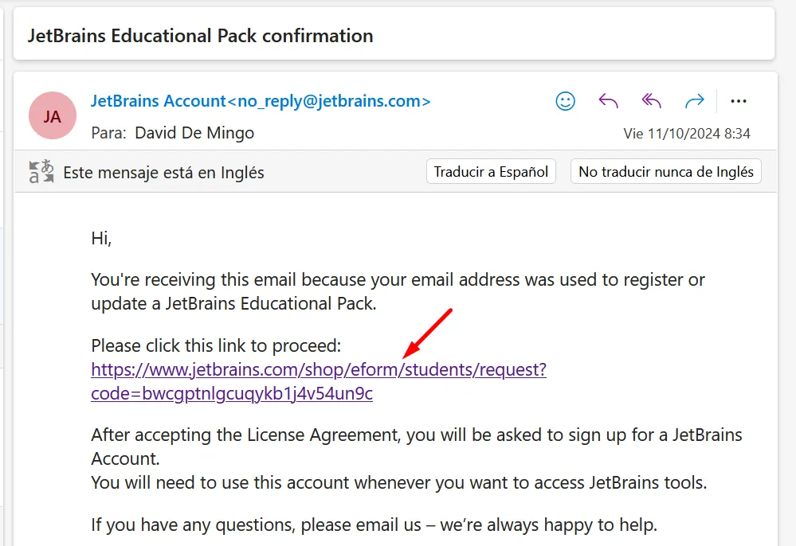Choose No traducir nunca de Inglés
Viewport: 796px width, 546px height.
click(x=665, y=172)
